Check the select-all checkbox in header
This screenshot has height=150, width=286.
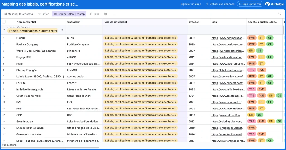click(x=4, y=22)
